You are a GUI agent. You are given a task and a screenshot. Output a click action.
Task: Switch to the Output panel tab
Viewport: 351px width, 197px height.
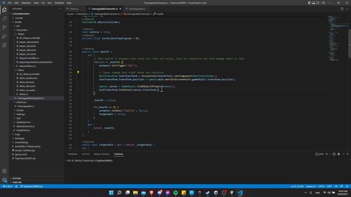click(86, 154)
